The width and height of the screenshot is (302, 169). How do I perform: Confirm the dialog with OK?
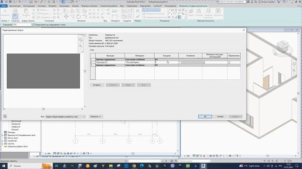click(x=205, y=116)
